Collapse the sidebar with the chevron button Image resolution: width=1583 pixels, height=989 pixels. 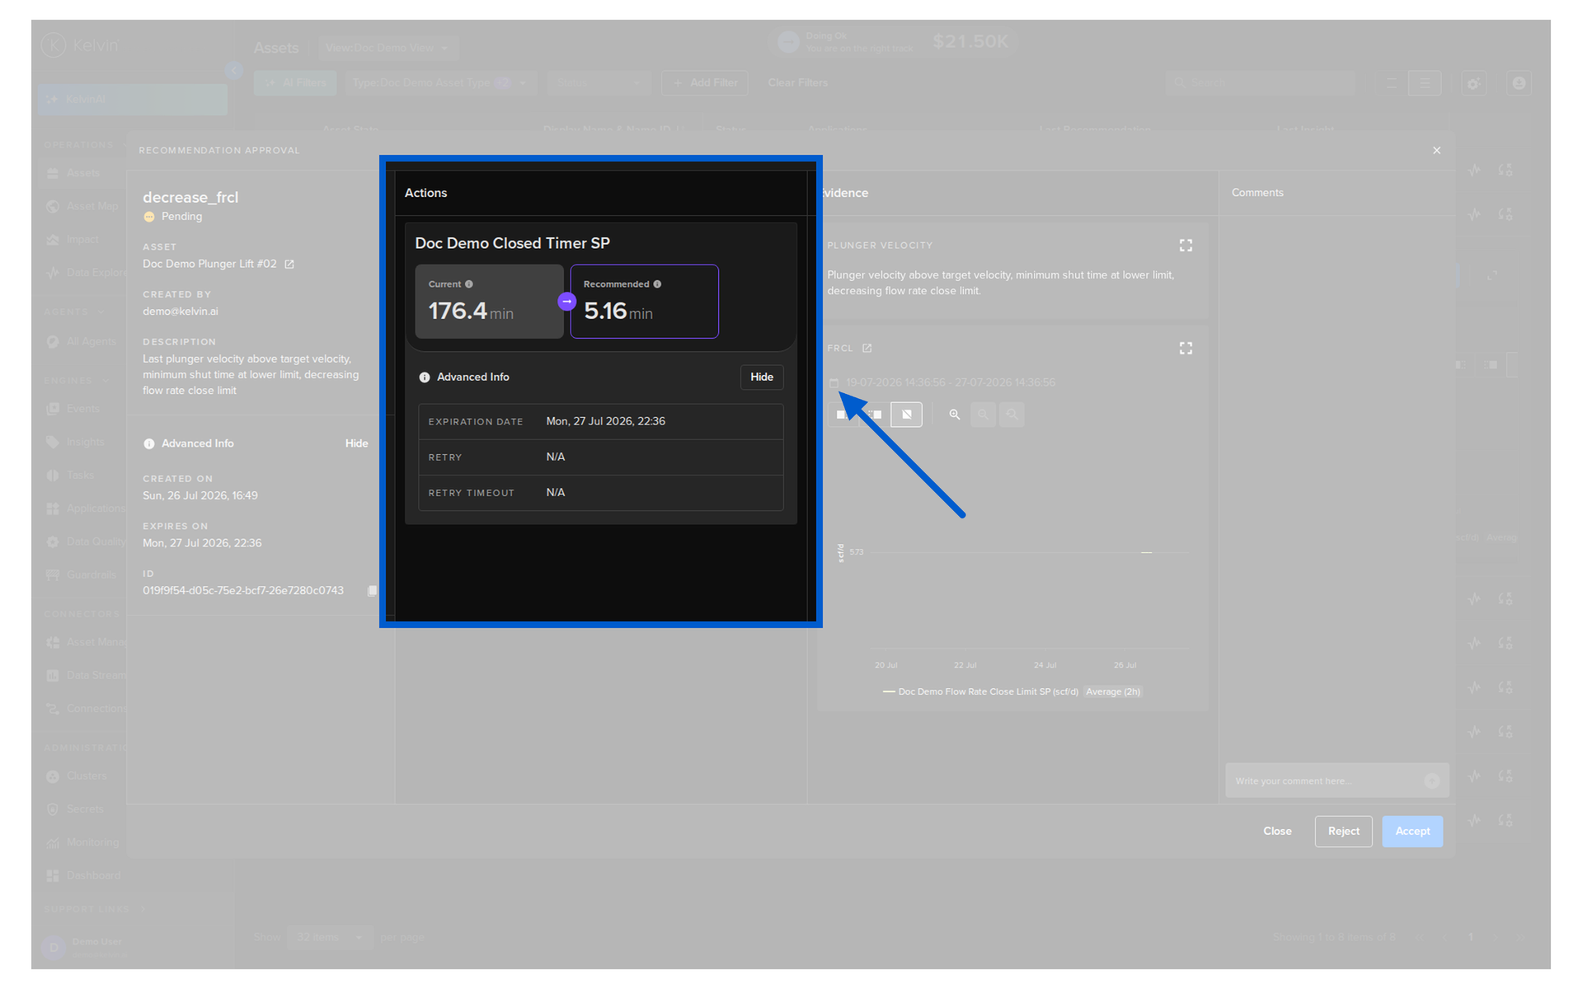(233, 71)
